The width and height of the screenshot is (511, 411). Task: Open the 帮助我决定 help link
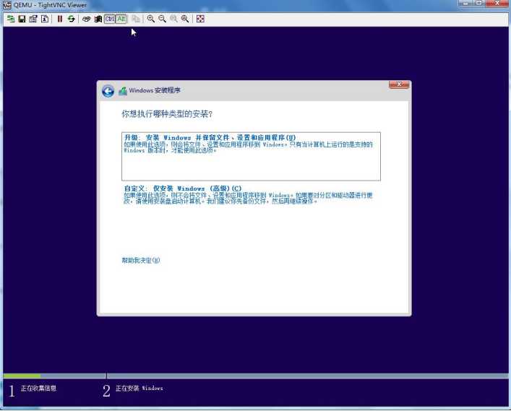tap(141, 260)
